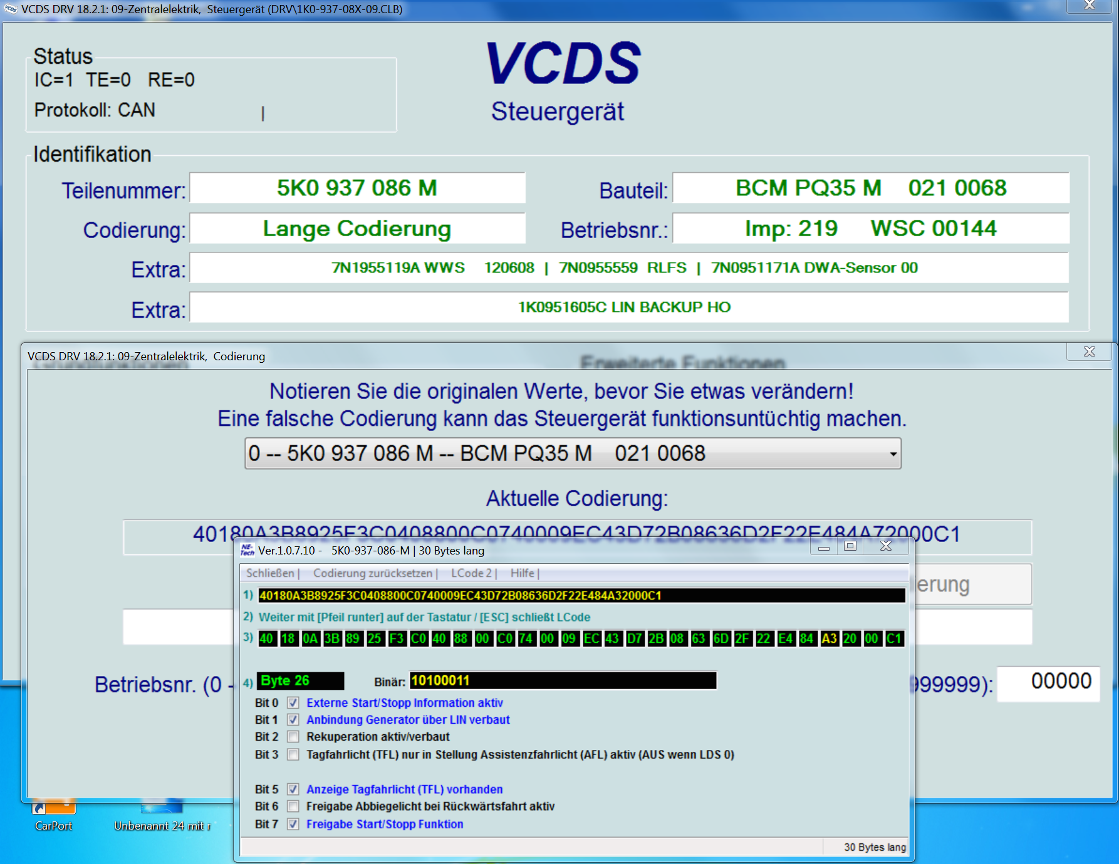Screen dimensions: 1119x864
Task: Select byte cell with value 43
Action: click(612, 638)
